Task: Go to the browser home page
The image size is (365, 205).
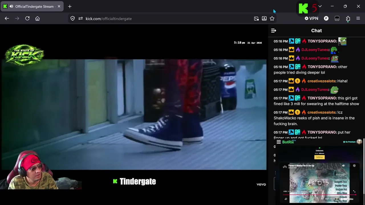Action: 37,19
